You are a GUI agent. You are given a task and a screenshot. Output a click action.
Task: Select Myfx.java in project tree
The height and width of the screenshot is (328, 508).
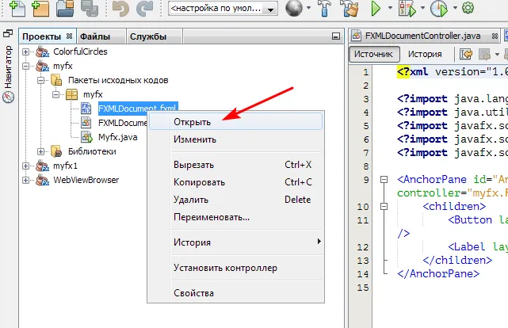click(117, 137)
